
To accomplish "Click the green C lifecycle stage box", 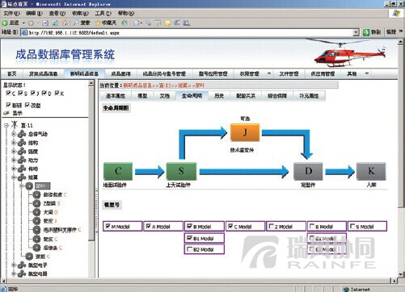I will coord(118,171).
